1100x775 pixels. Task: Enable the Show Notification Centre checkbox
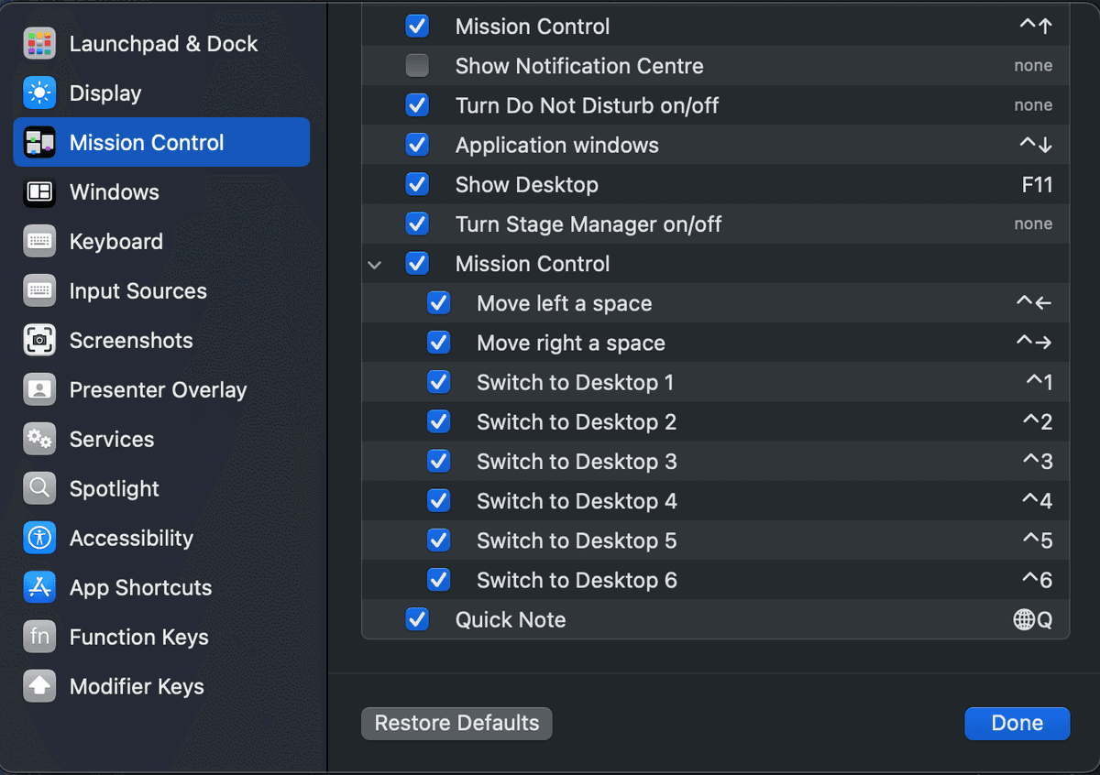pos(417,66)
